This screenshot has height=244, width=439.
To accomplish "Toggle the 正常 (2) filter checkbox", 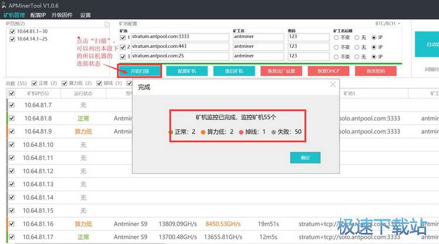I will click(34, 83).
